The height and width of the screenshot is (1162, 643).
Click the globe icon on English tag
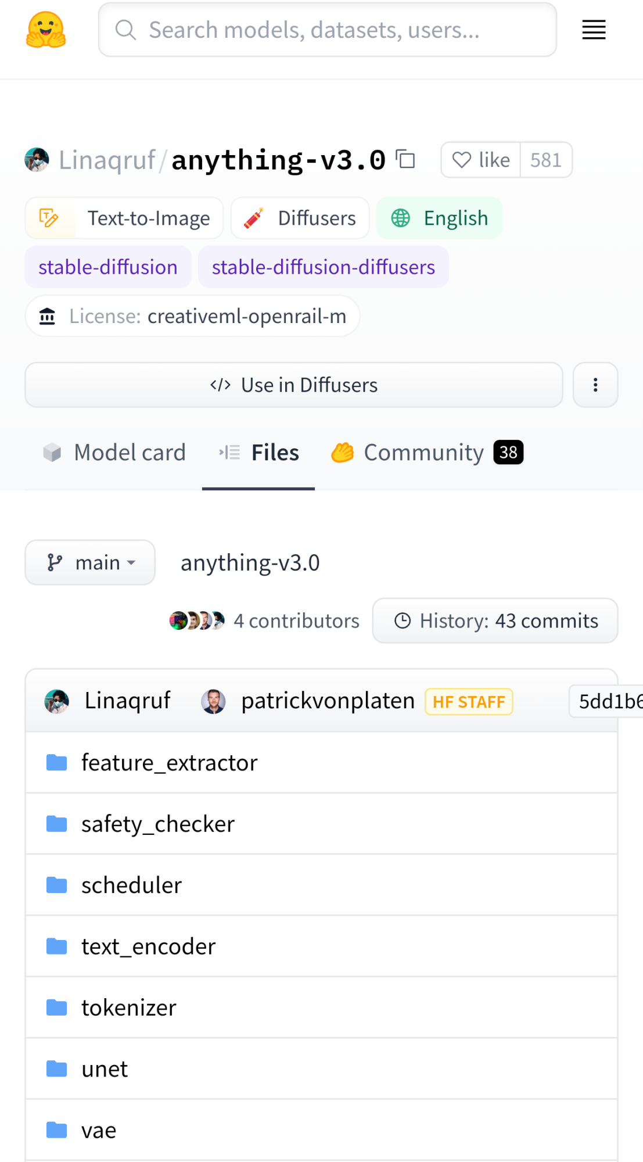point(400,218)
